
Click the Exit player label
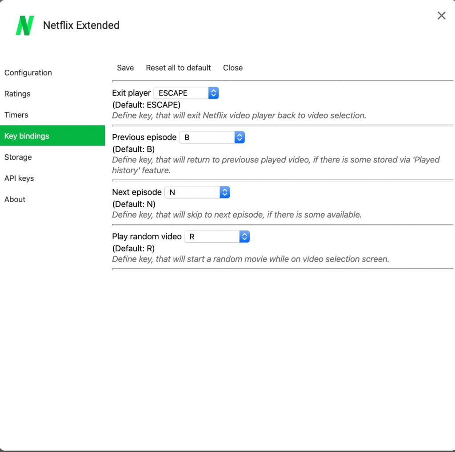point(132,93)
